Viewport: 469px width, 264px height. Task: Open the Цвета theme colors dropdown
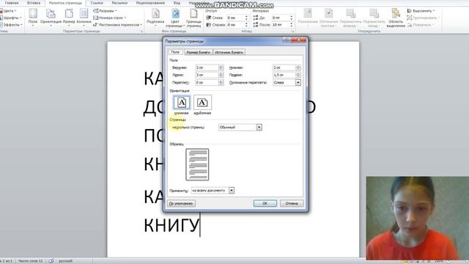pos(8,11)
